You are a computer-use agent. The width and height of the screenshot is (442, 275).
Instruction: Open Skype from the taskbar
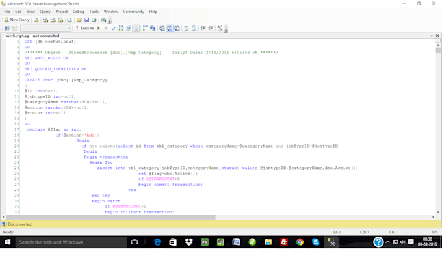point(315,242)
